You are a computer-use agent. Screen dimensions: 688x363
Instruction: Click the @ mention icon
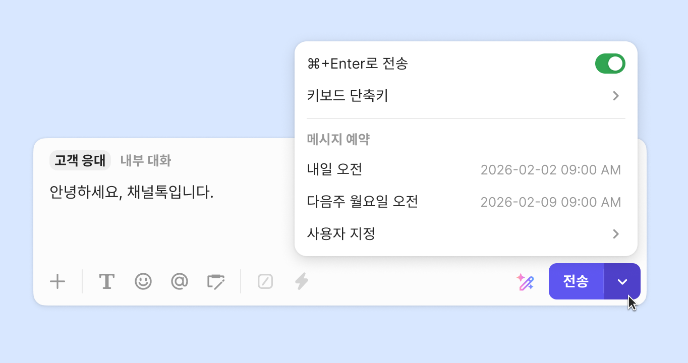tap(180, 281)
